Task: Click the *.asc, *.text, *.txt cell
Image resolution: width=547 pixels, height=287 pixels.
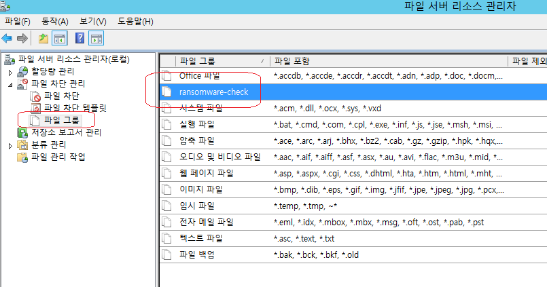Action: [304, 239]
